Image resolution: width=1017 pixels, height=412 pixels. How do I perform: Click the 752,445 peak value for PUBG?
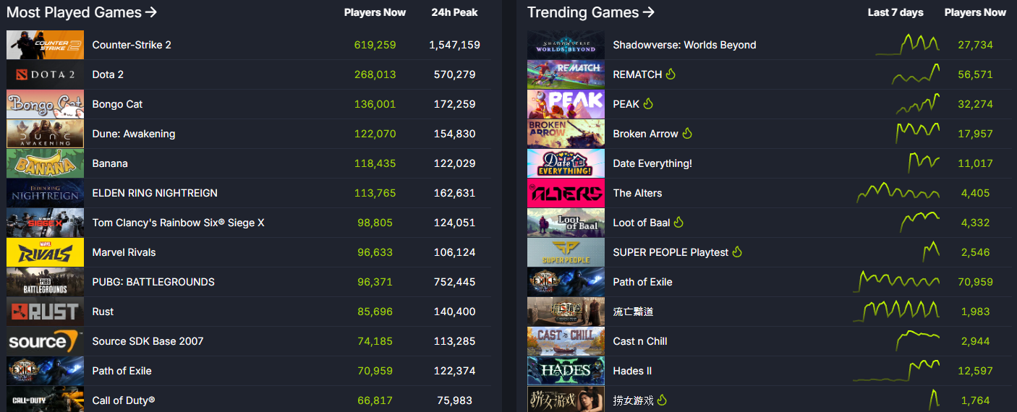(x=454, y=282)
